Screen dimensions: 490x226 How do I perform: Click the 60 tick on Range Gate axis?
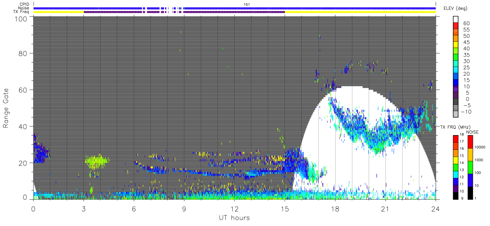24,90
